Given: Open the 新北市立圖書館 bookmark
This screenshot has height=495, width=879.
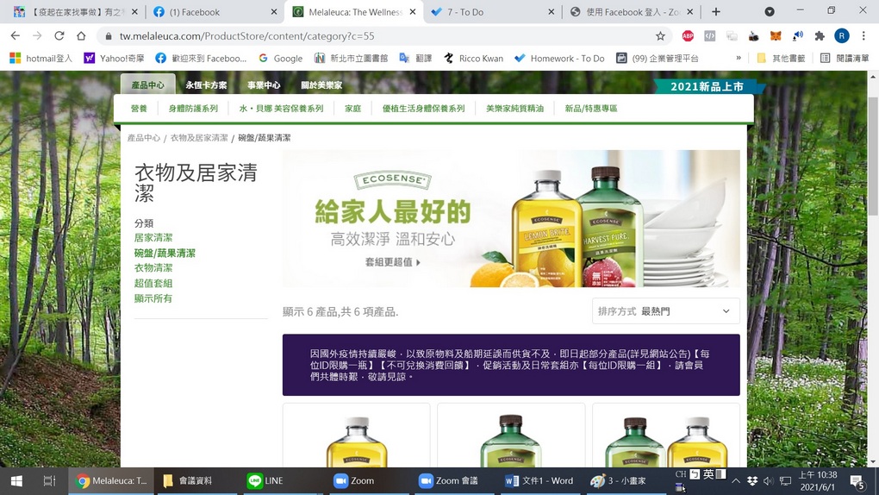Looking at the screenshot, I should [x=351, y=59].
